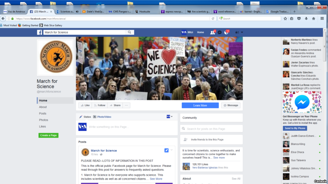This screenshot has height=184, width=328.
Task: Expand the VOA post-as identity dropdown
Action: [x=169, y=117]
